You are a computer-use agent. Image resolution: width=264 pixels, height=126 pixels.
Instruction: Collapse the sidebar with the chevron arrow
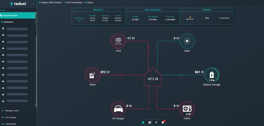coord(33,3)
